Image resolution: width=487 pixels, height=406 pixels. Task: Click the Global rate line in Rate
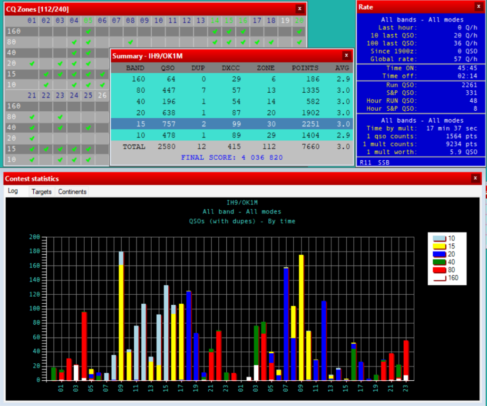(x=424, y=59)
